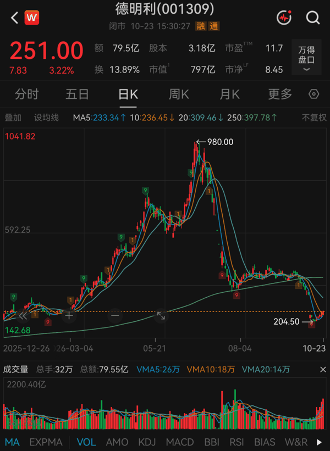Tap the 市净 value 8.45

point(274,70)
